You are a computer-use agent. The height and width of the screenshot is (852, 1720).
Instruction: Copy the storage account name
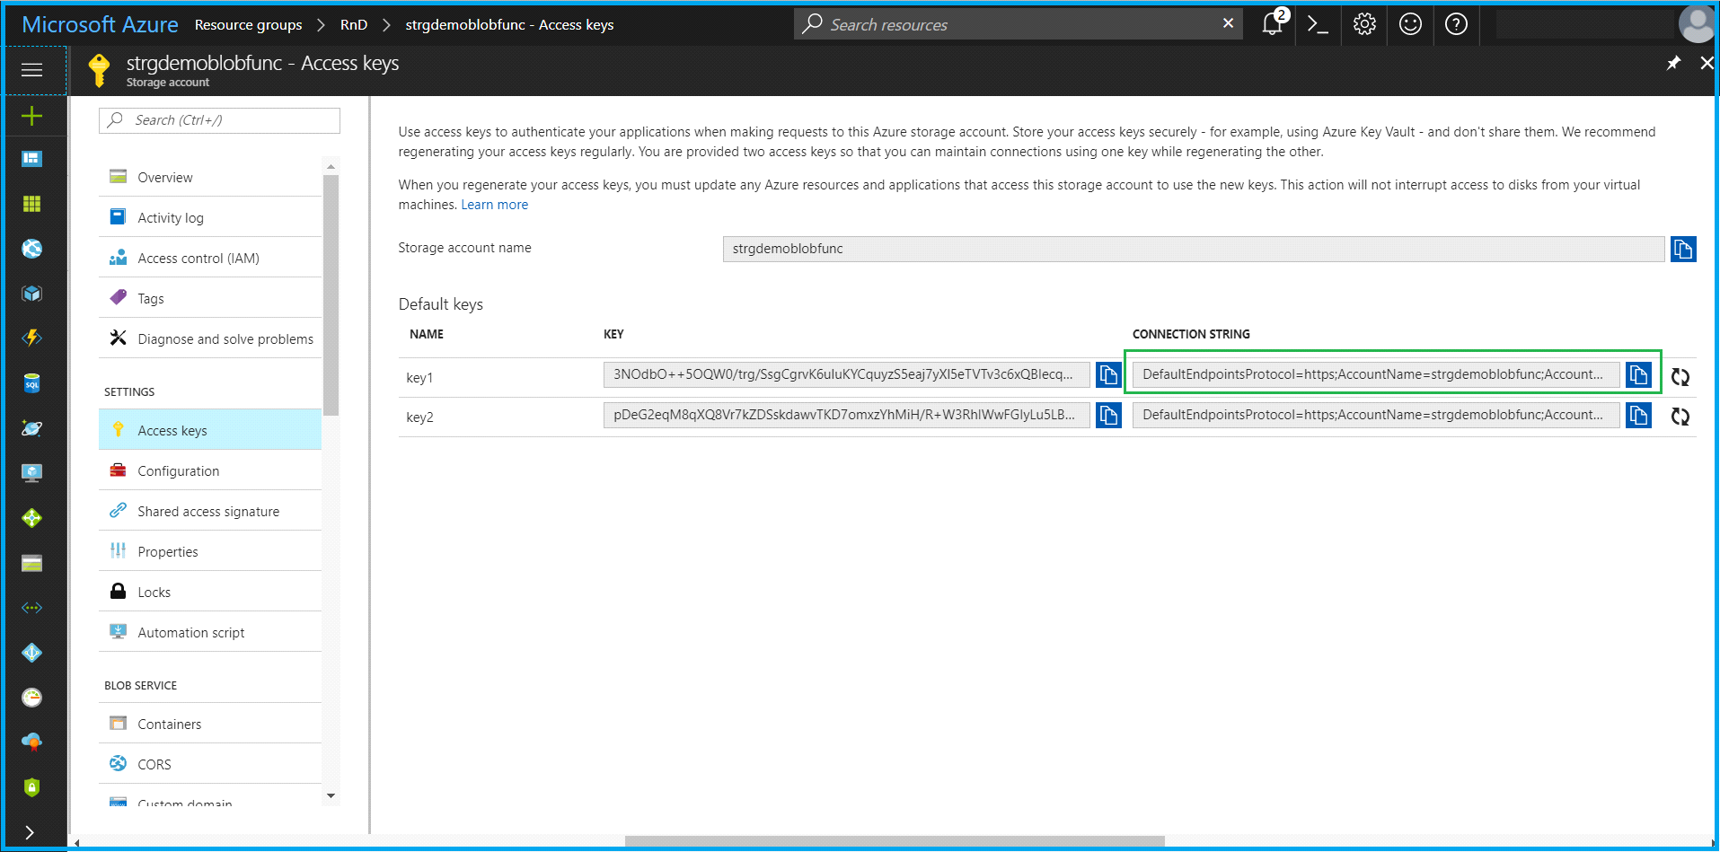pos(1683,249)
